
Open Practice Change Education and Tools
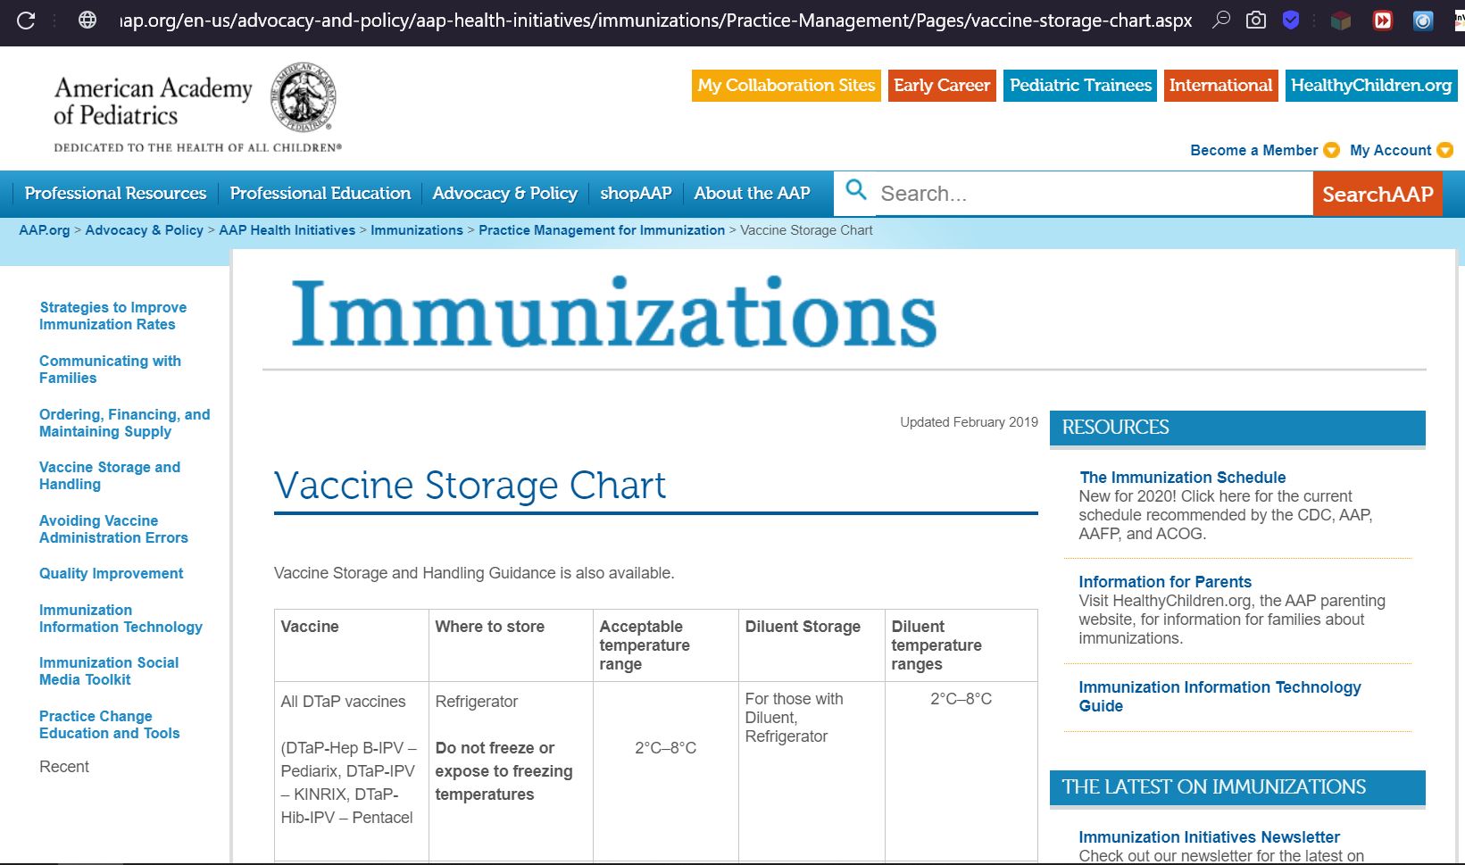click(109, 725)
